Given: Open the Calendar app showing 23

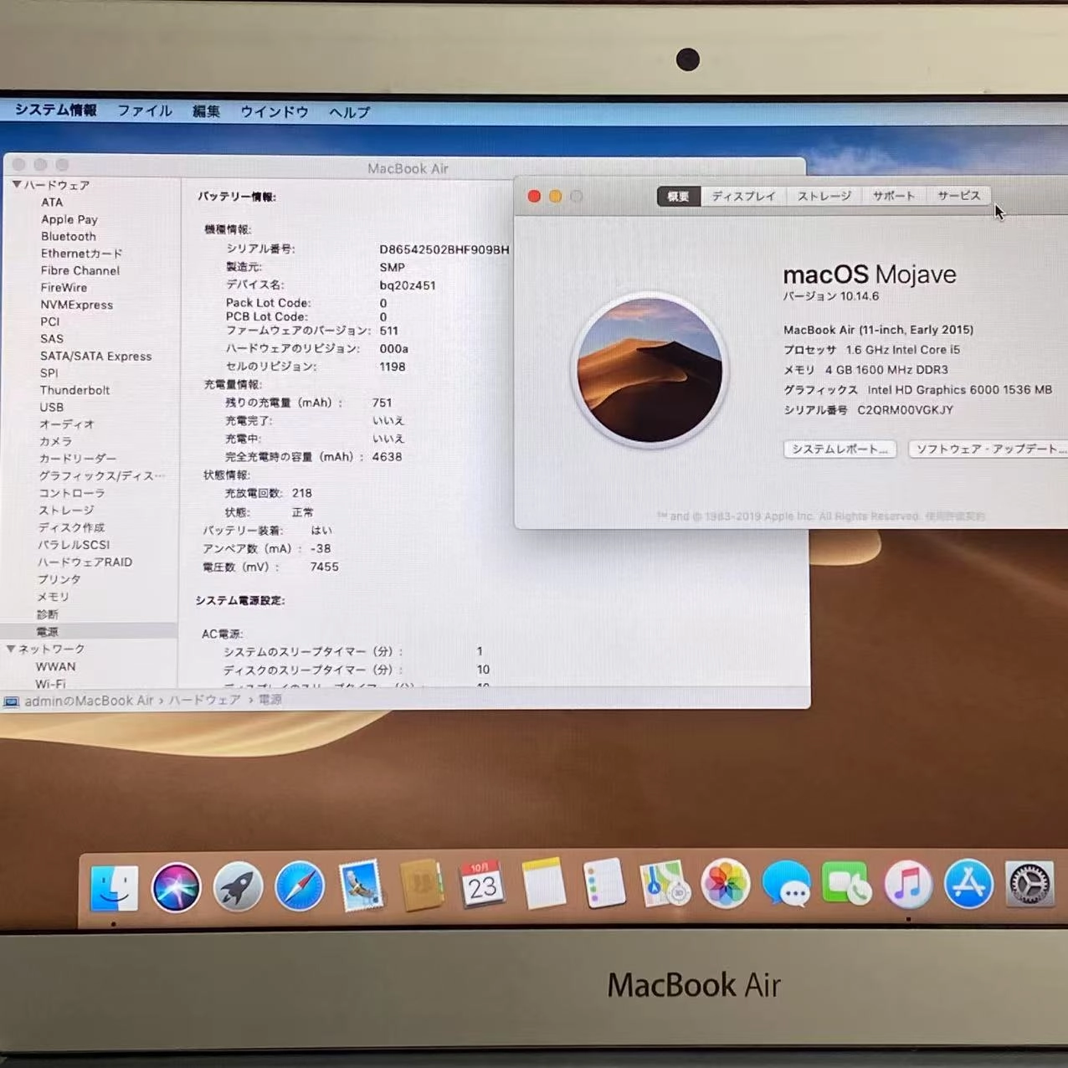Looking at the screenshot, I should tap(482, 885).
